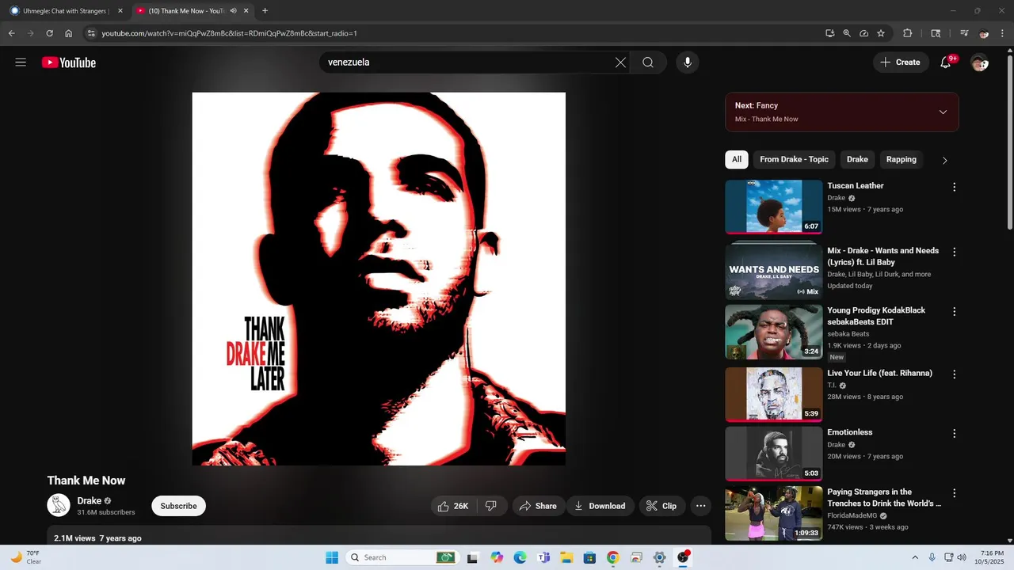Click the Thank Me Later album art player
This screenshot has width=1014, height=570.
point(379,279)
